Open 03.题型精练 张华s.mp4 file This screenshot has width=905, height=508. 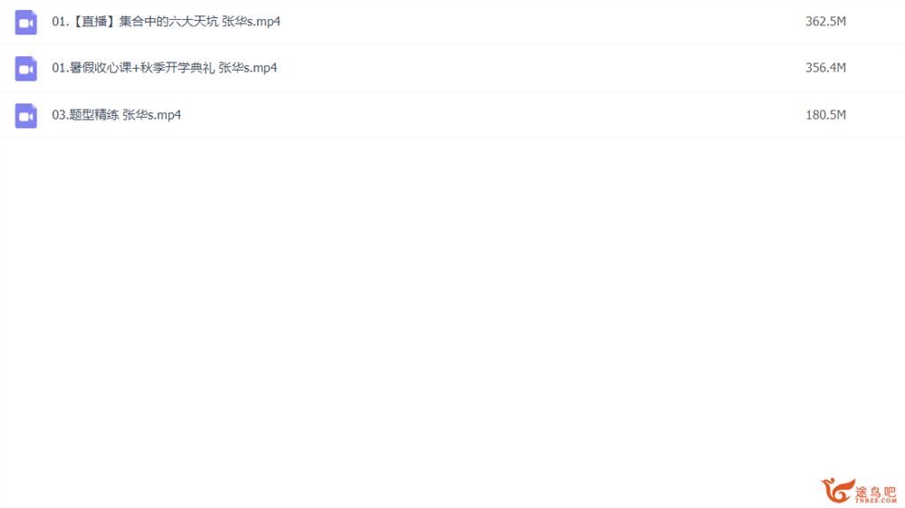tap(117, 115)
